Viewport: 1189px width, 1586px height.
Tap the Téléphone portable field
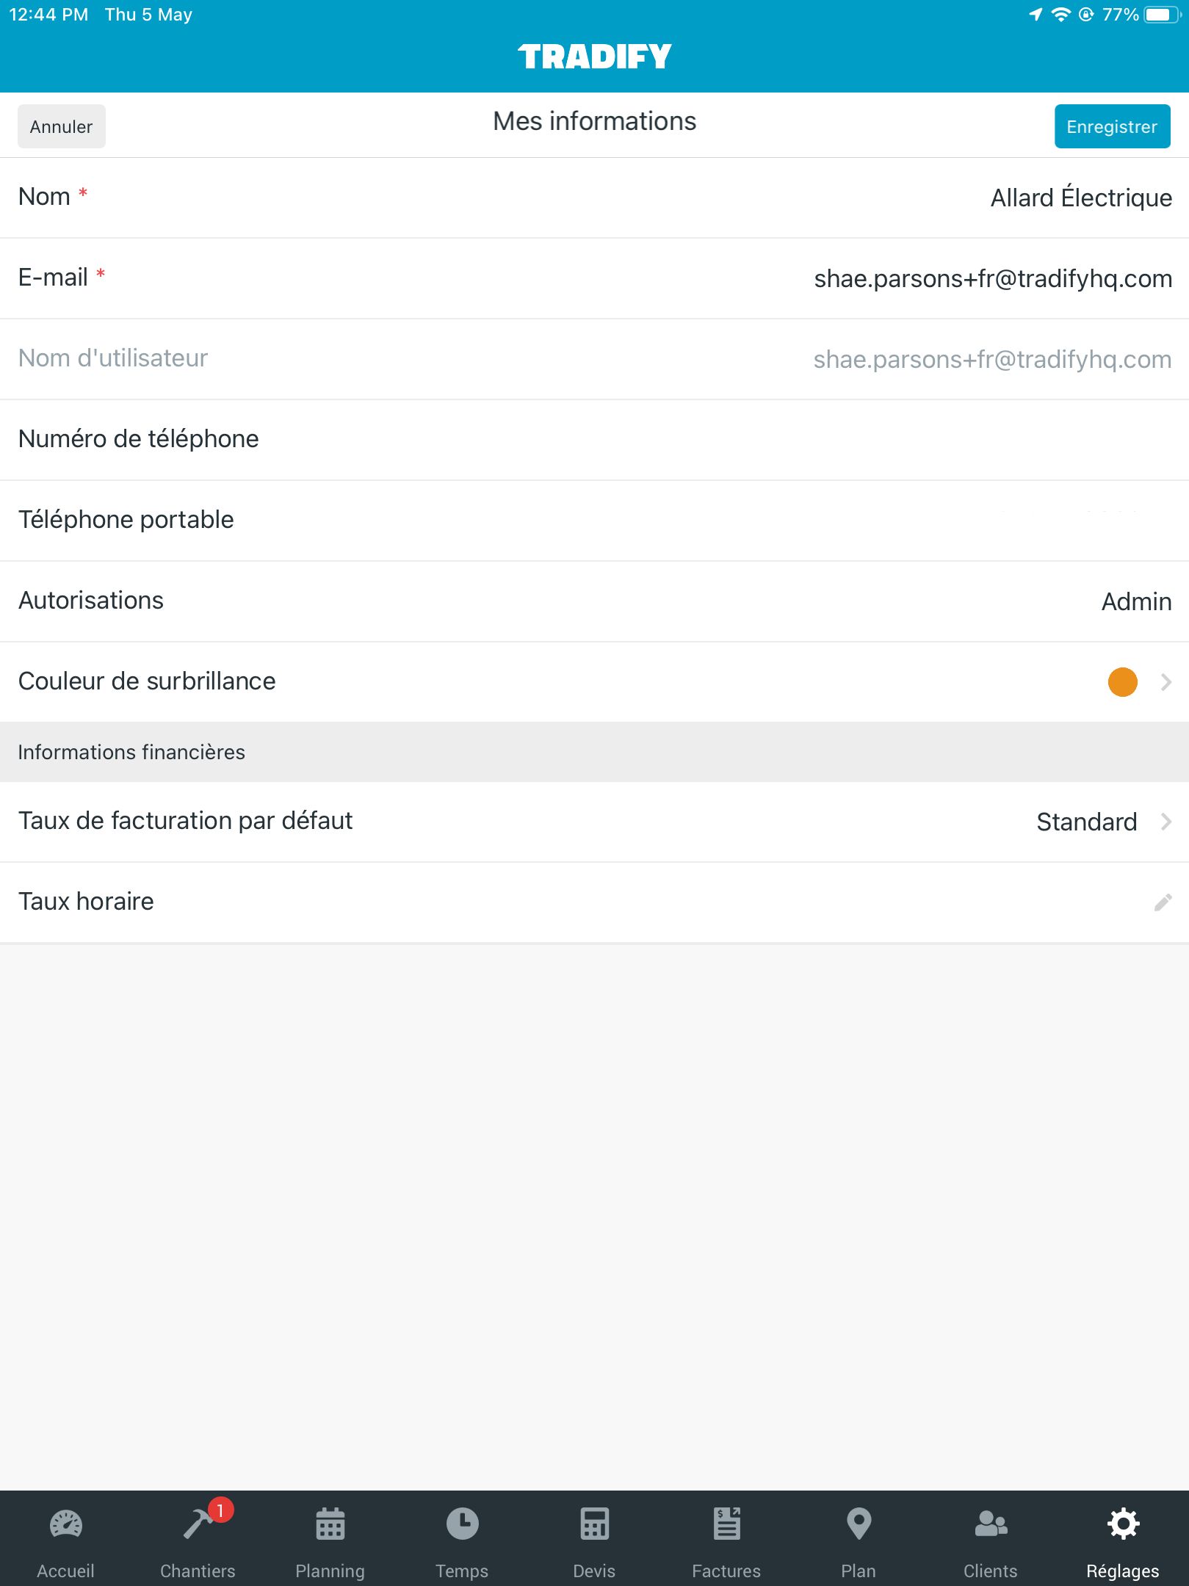[x=594, y=521]
